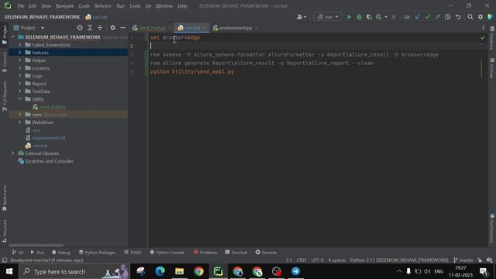This screenshot has width=496, height=279.
Task: Start debugging with the bug icon
Action: coord(360,17)
